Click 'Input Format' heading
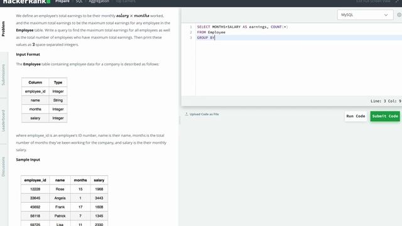Screen dimensions: 402x226 [28, 55]
